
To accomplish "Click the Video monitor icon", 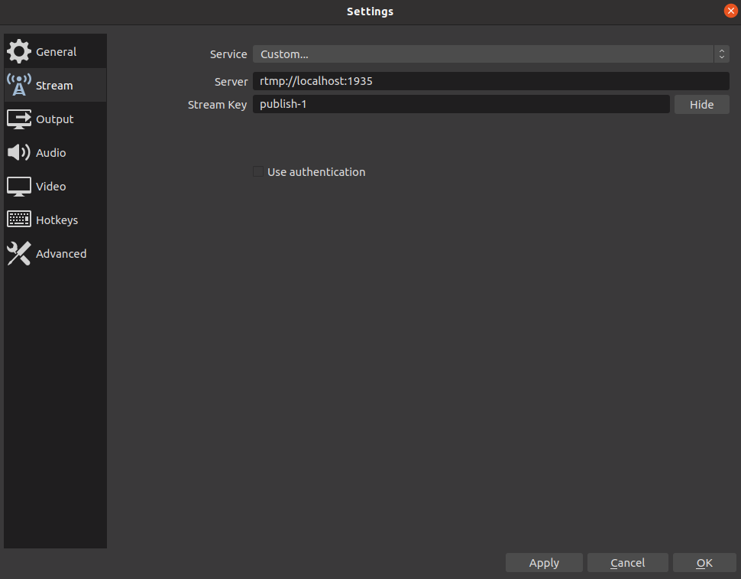I will pos(19,187).
